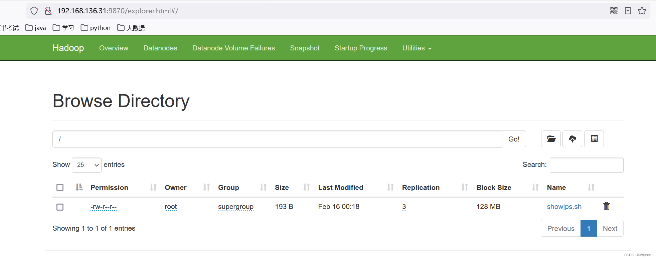Expand the Utilities dropdown menu
The height and width of the screenshot is (260, 656).
point(417,48)
